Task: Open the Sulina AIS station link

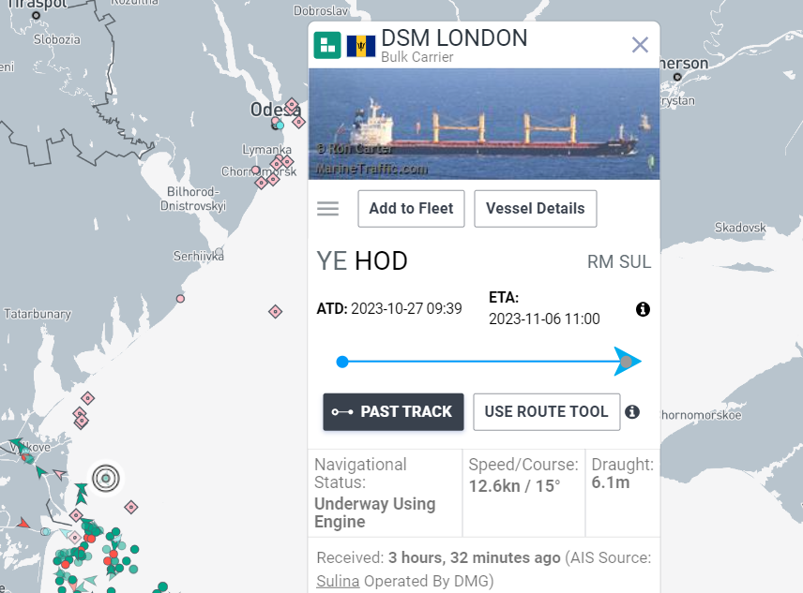Action: tap(338, 581)
